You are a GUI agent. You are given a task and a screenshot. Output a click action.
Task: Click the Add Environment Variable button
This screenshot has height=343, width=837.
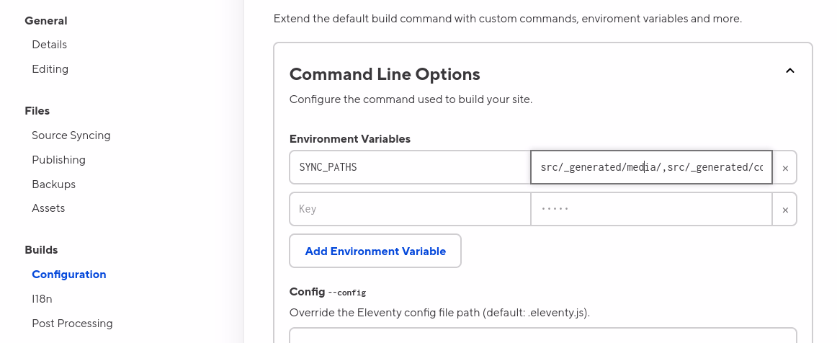[x=375, y=251]
